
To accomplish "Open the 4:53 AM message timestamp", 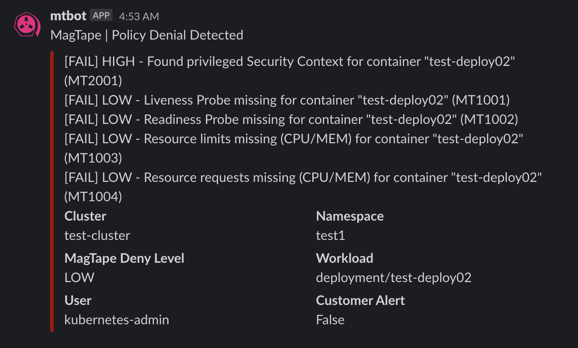I will [139, 17].
